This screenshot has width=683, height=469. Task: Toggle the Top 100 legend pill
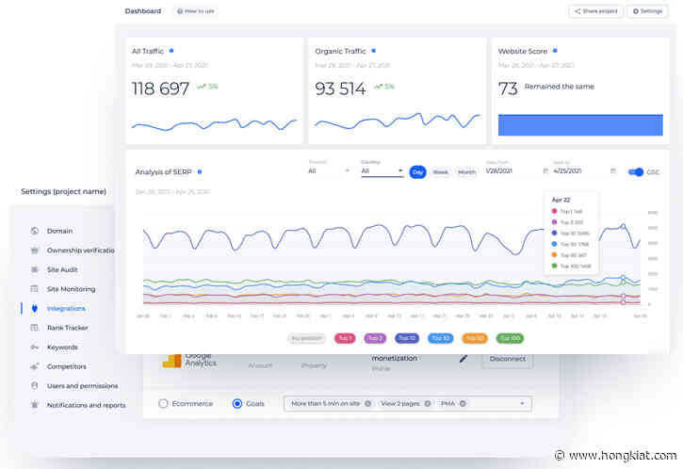510,338
